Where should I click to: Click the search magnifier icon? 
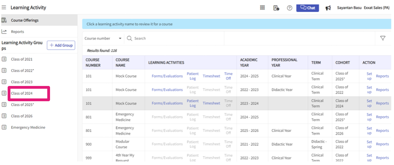[x=130, y=38]
